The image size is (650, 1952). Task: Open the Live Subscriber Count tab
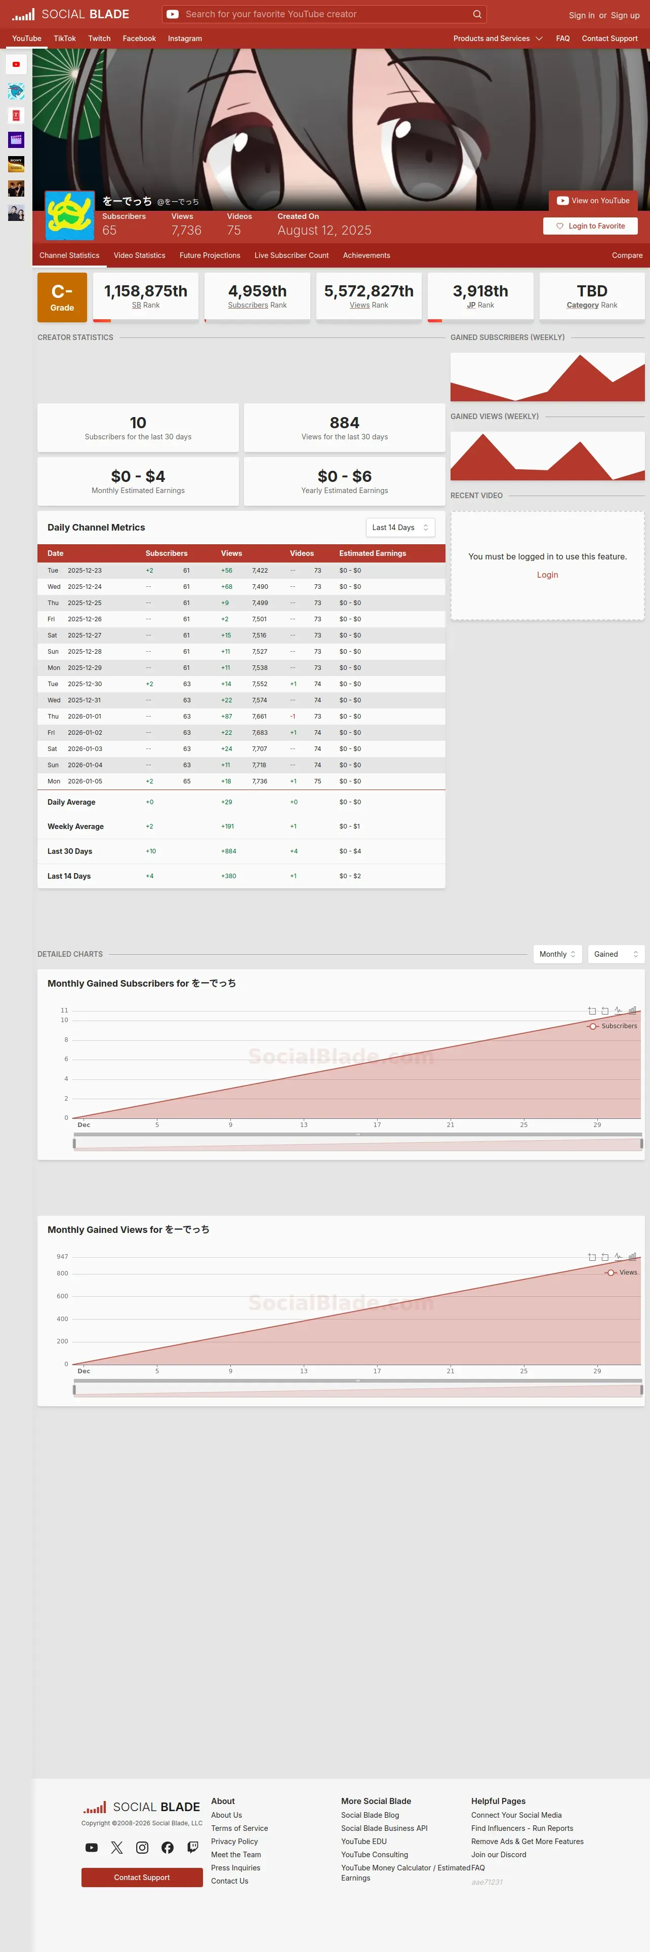coord(291,255)
